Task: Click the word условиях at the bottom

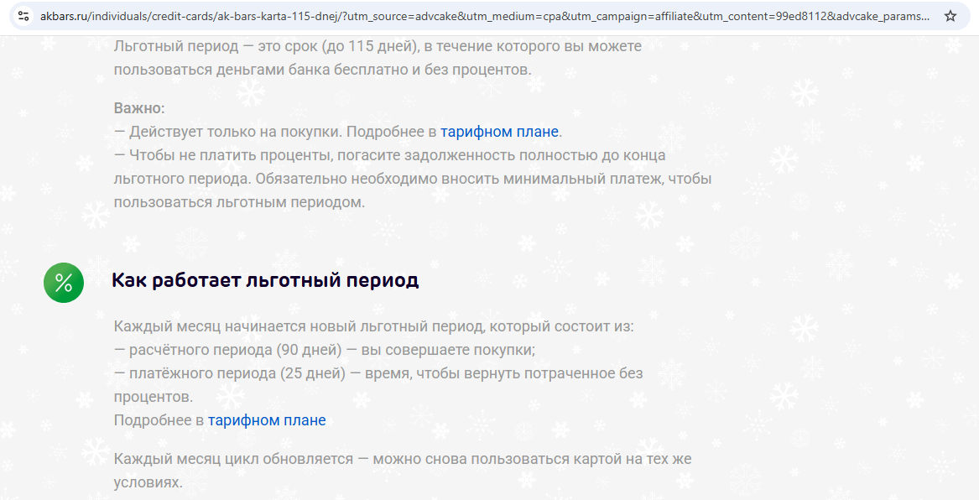Action: tap(148, 483)
